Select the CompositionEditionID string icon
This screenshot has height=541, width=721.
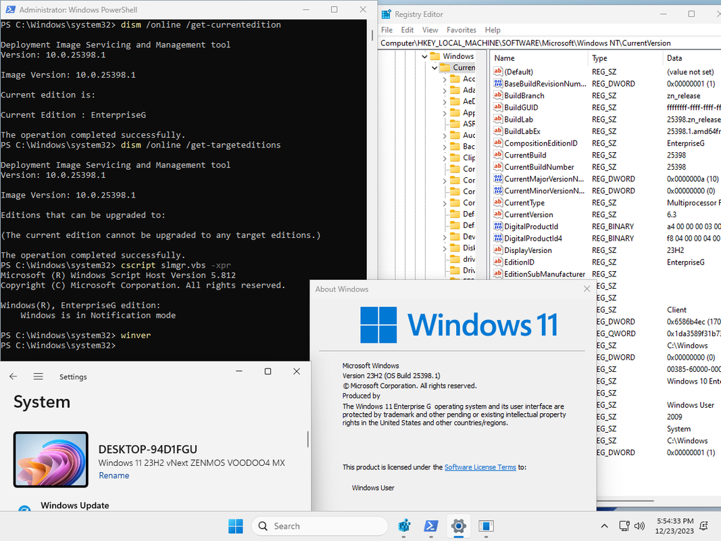[x=498, y=143]
